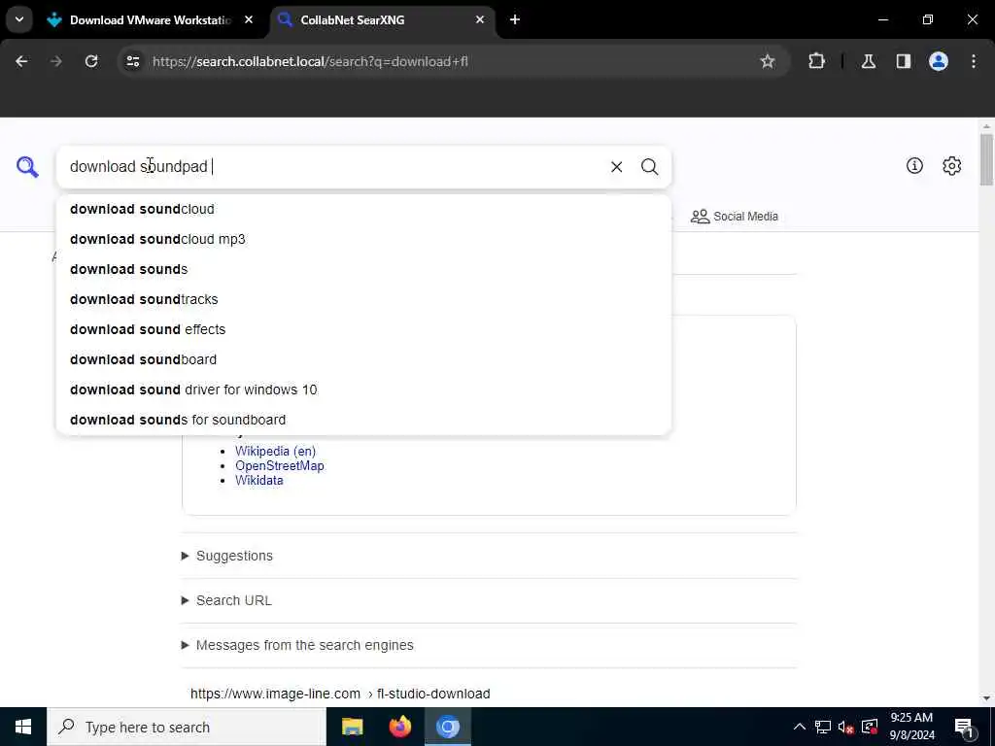Screen dimensions: 995x746
Task: Open the Wikipedia (en) link
Action: 275,451
